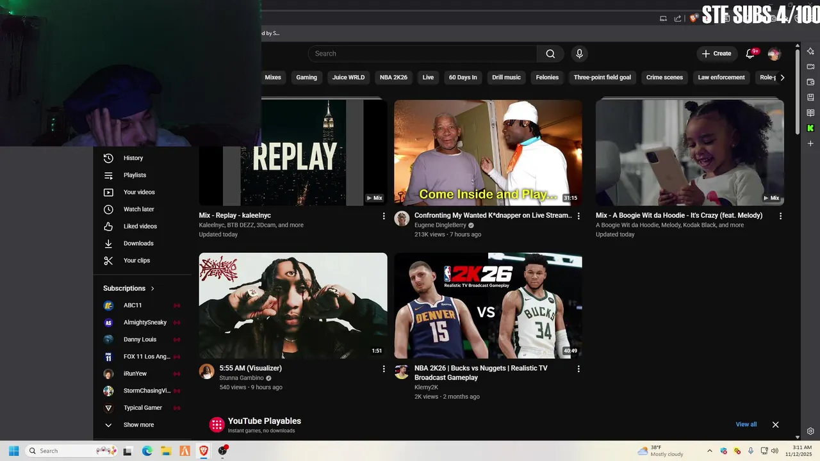Open Eugene DingleBerry channel avatar

[402, 218]
